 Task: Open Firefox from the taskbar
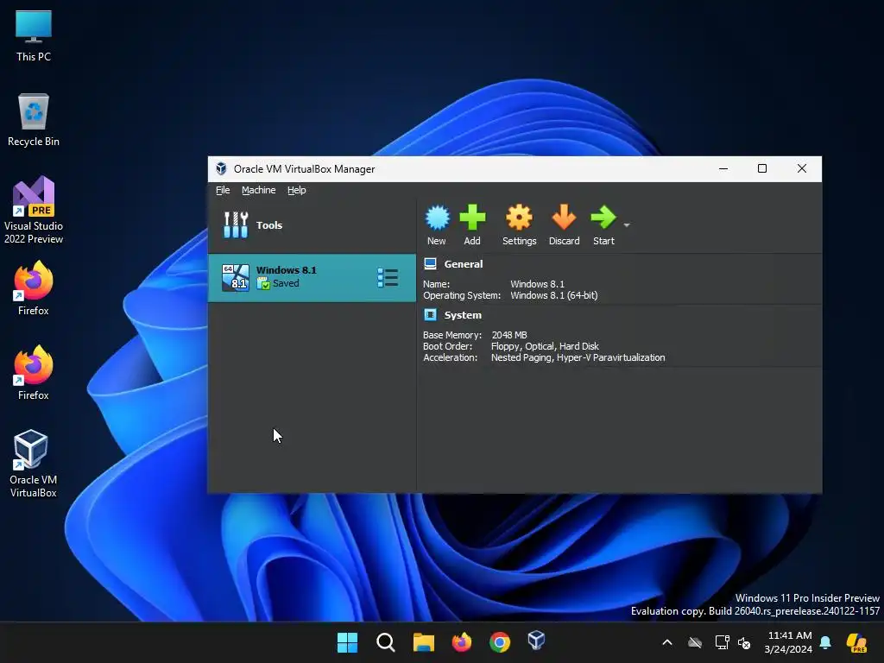tap(462, 642)
